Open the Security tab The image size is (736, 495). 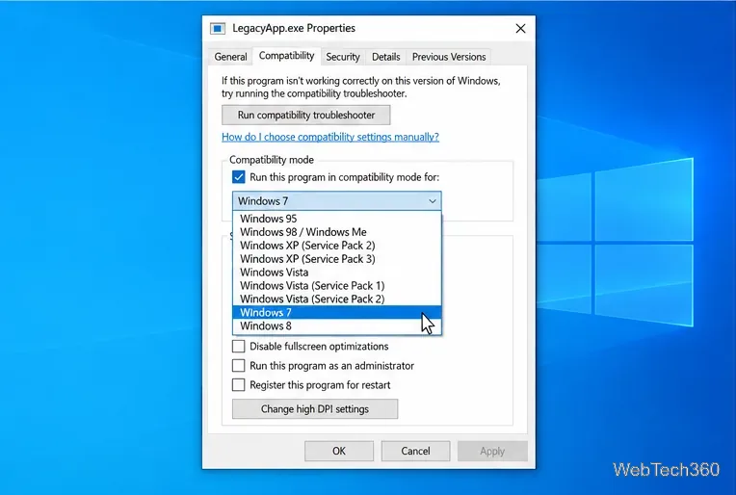click(x=343, y=57)
